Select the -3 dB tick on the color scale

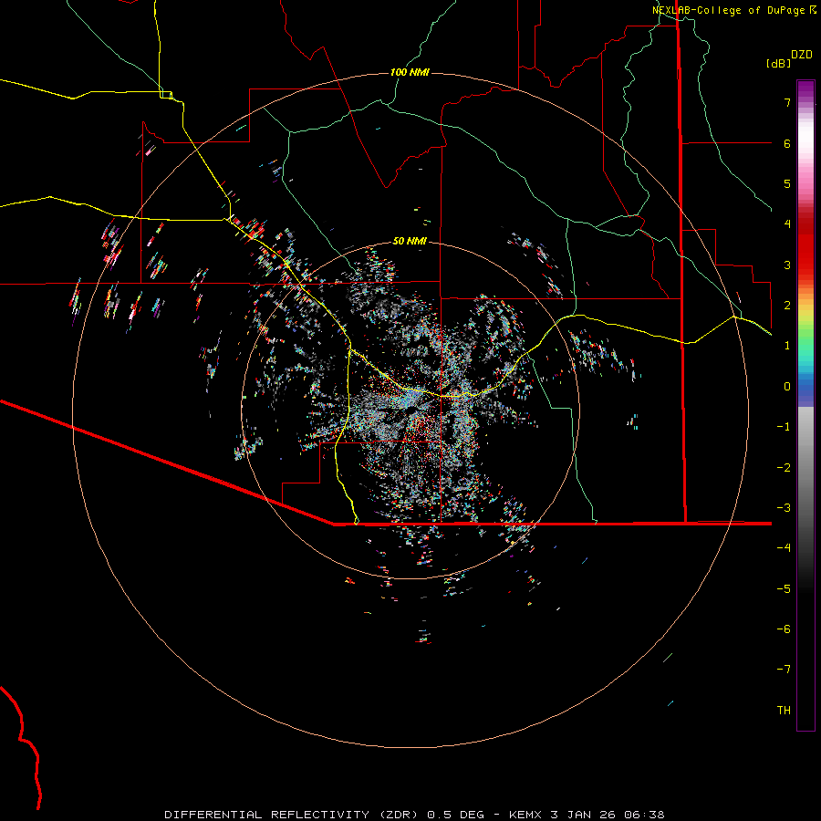(x=784, y=508)
